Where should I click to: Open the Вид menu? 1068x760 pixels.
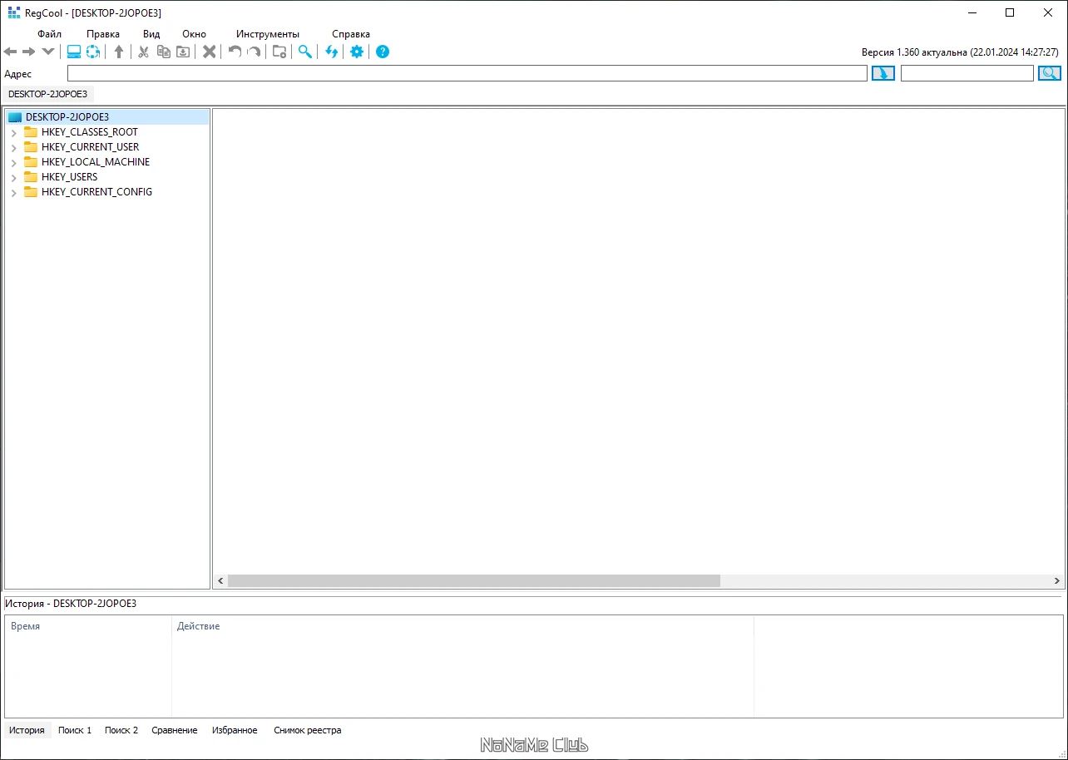[151, 34]
